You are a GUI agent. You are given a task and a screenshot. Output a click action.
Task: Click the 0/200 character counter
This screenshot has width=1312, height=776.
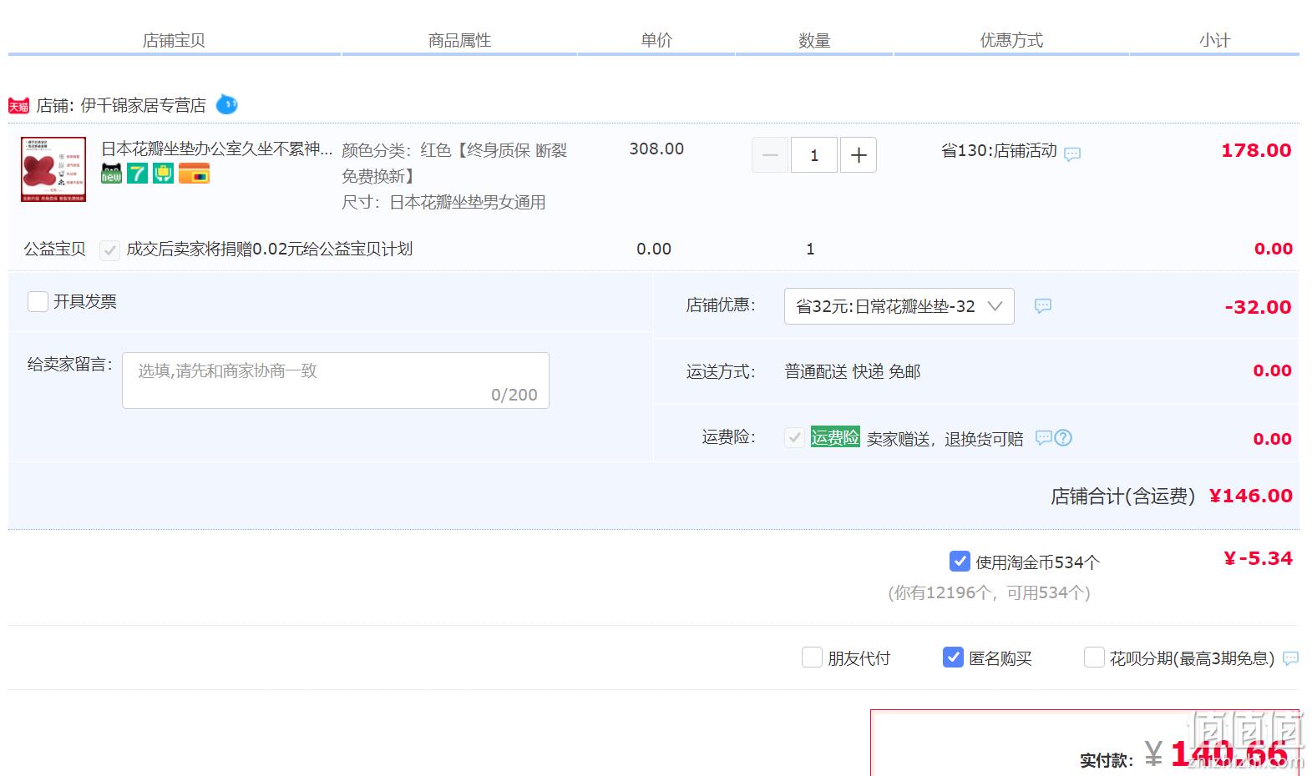click(514, 395)
